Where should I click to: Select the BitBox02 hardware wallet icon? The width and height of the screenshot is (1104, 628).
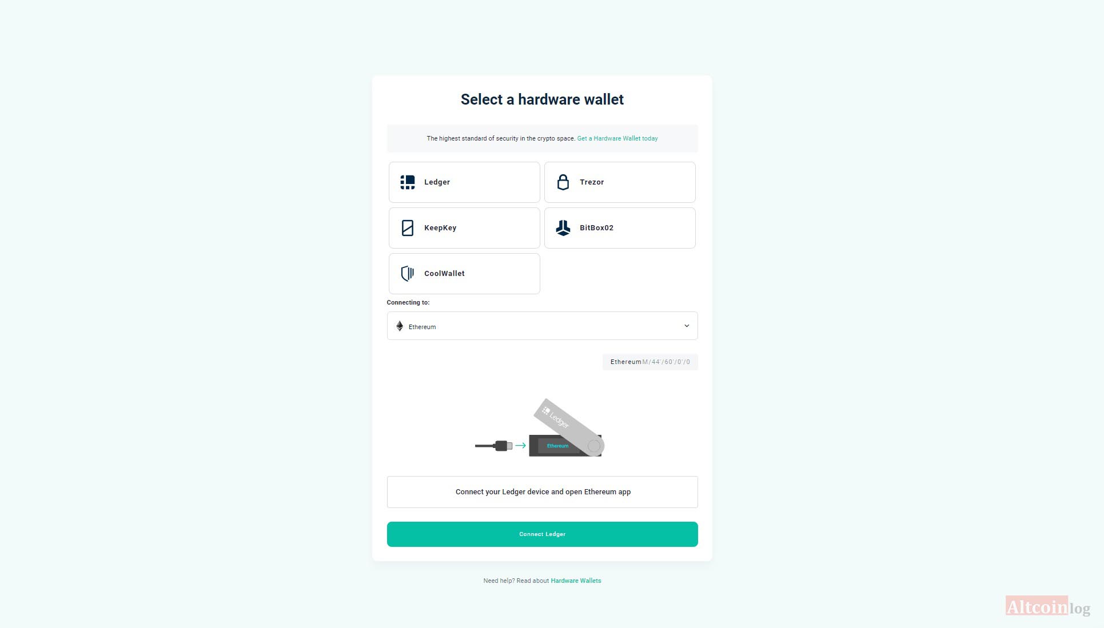coord(563,227)
